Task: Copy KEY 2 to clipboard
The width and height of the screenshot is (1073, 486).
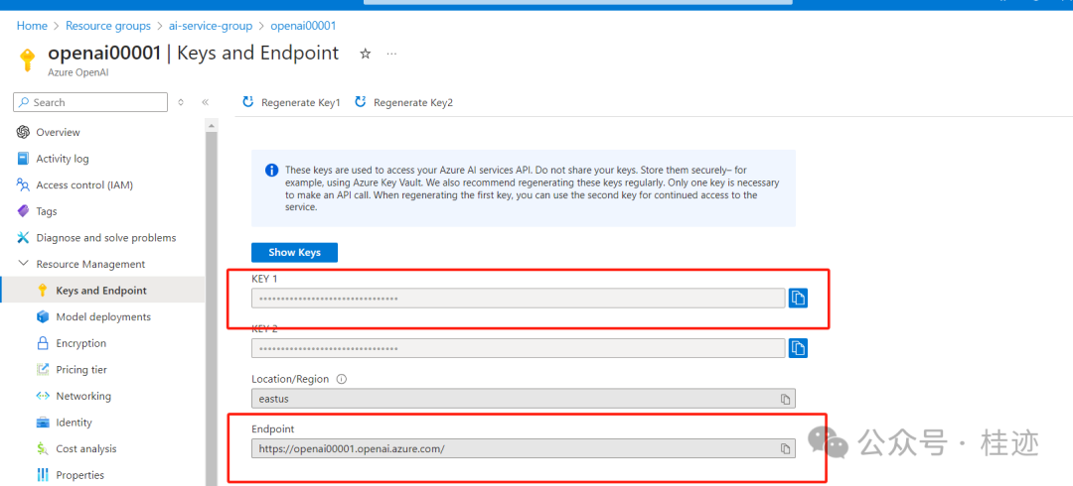Action: (x=798, y=348)
